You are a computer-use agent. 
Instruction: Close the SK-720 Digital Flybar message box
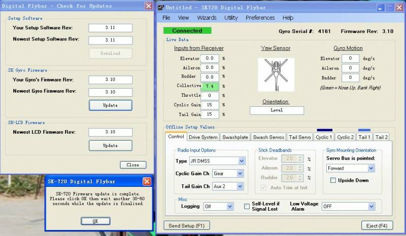(x=147, y=181)
